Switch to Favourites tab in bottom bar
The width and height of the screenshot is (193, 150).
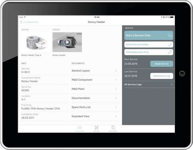click(x=113, y=129)
